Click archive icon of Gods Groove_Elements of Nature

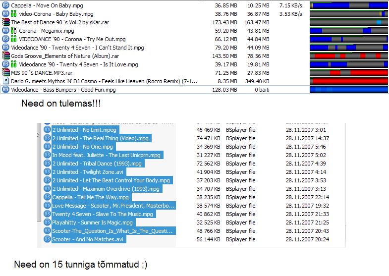coord(5,56)
